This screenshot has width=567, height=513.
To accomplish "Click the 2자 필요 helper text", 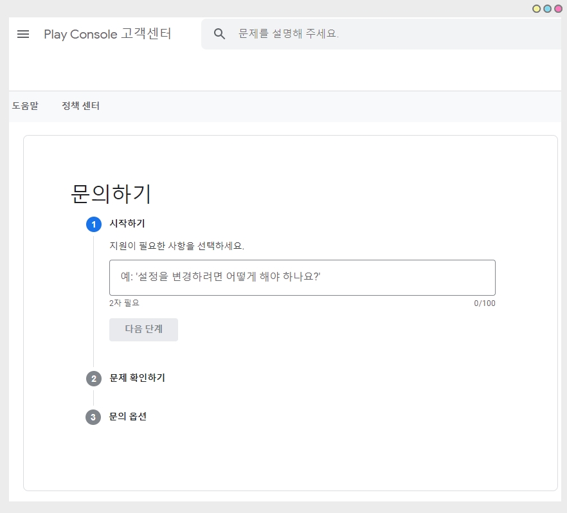I will pos(124,303).
